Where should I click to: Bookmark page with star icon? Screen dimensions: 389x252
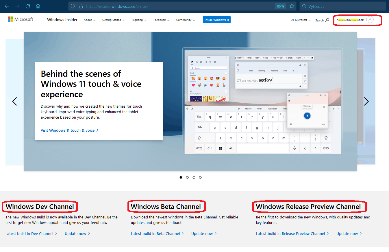(x=292, y=6)
